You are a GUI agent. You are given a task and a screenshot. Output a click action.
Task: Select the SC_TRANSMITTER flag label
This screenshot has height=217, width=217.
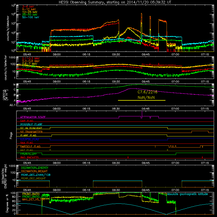tap(31, 132)
